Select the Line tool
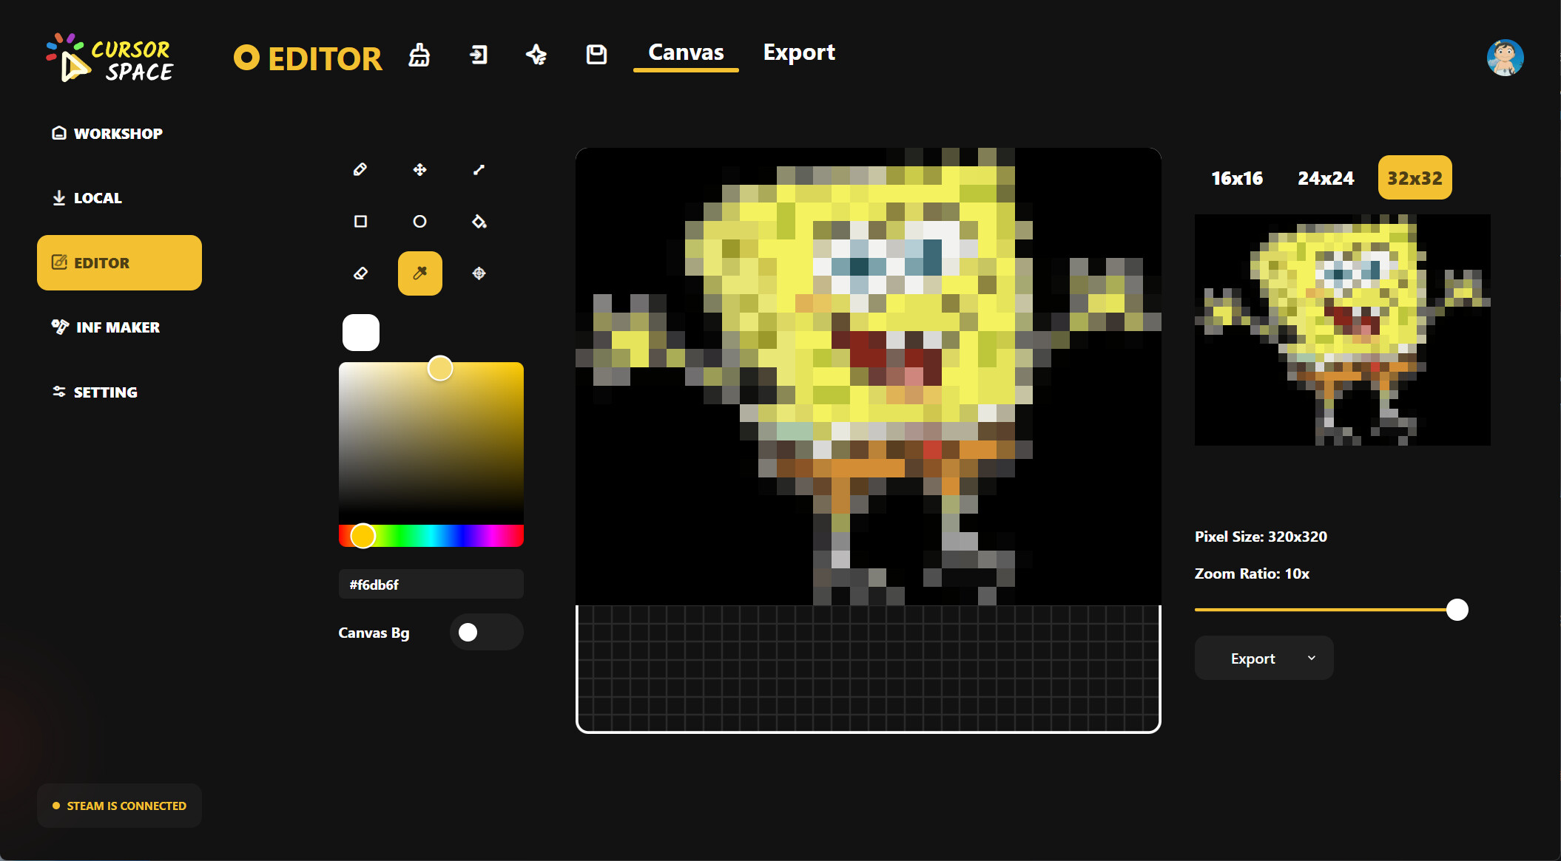 (x=479, y=169)
